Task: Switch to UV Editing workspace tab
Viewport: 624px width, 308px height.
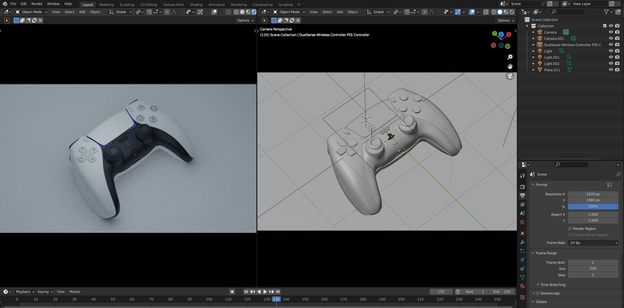Action: pyautogui.click(x=148, y=4)
